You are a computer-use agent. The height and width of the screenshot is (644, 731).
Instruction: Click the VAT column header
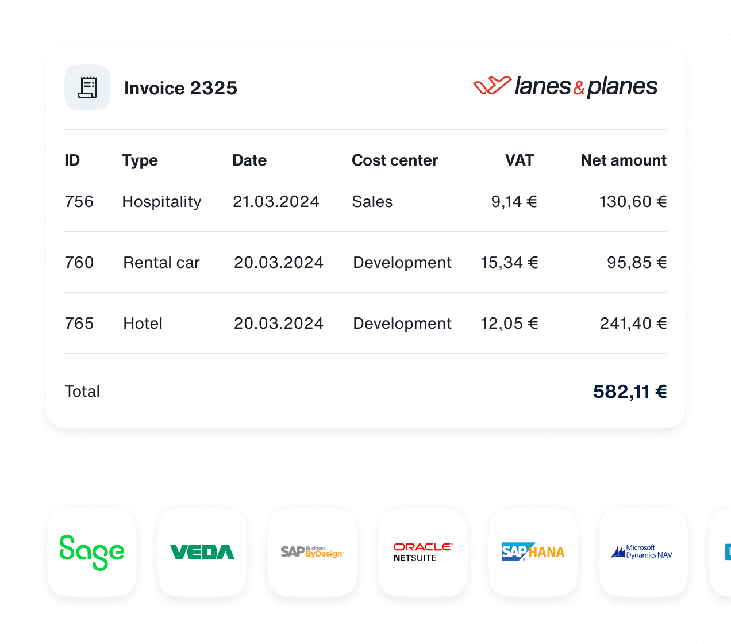(x=520, y=160)
